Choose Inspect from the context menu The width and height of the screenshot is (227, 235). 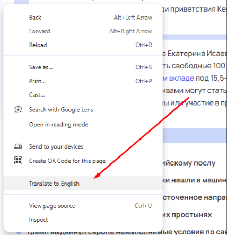tap(83, 220)
